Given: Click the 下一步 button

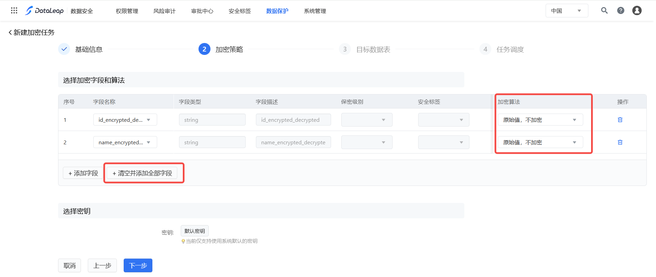Looking at the screenshot, I should pyautogui.click(x=138, y=265).
